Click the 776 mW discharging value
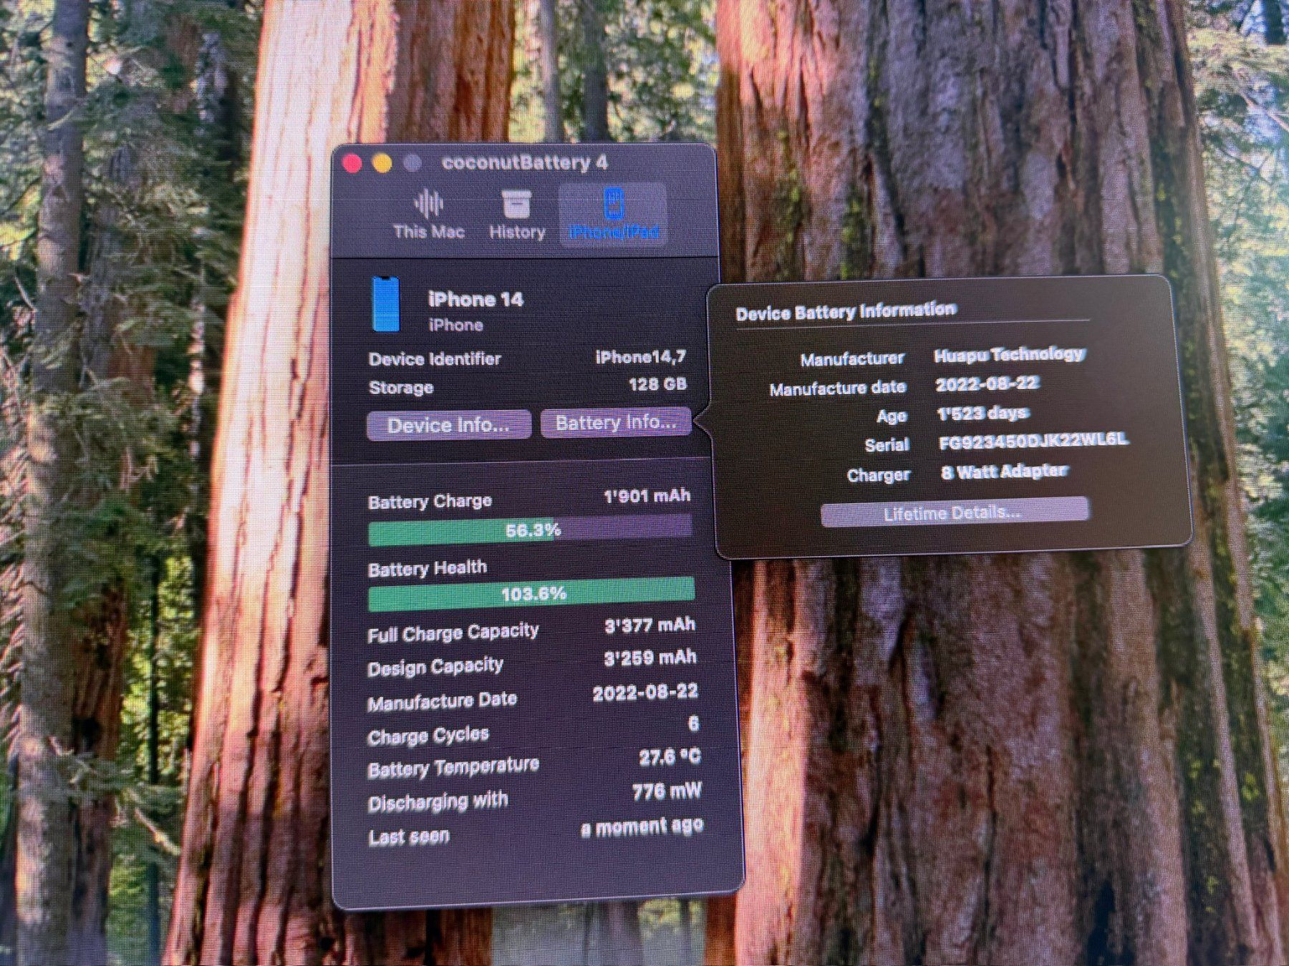 667,791
